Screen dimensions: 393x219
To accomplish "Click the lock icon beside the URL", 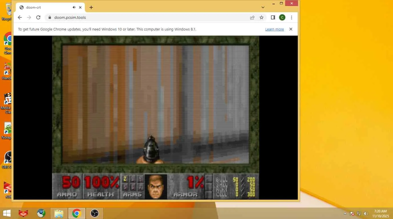I will pos(50,17).
